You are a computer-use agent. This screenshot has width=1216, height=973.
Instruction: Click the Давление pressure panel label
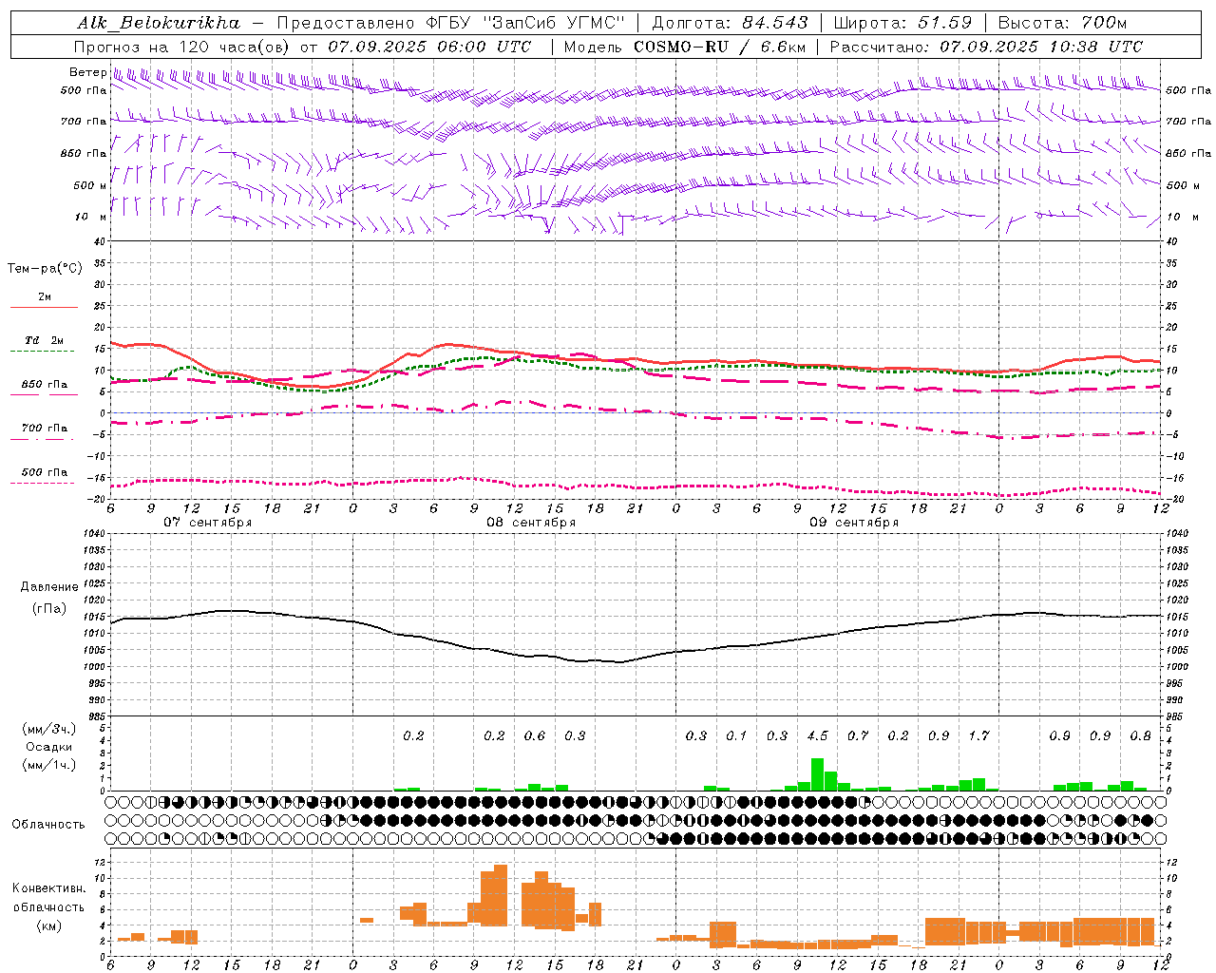(x=49, y=587)
